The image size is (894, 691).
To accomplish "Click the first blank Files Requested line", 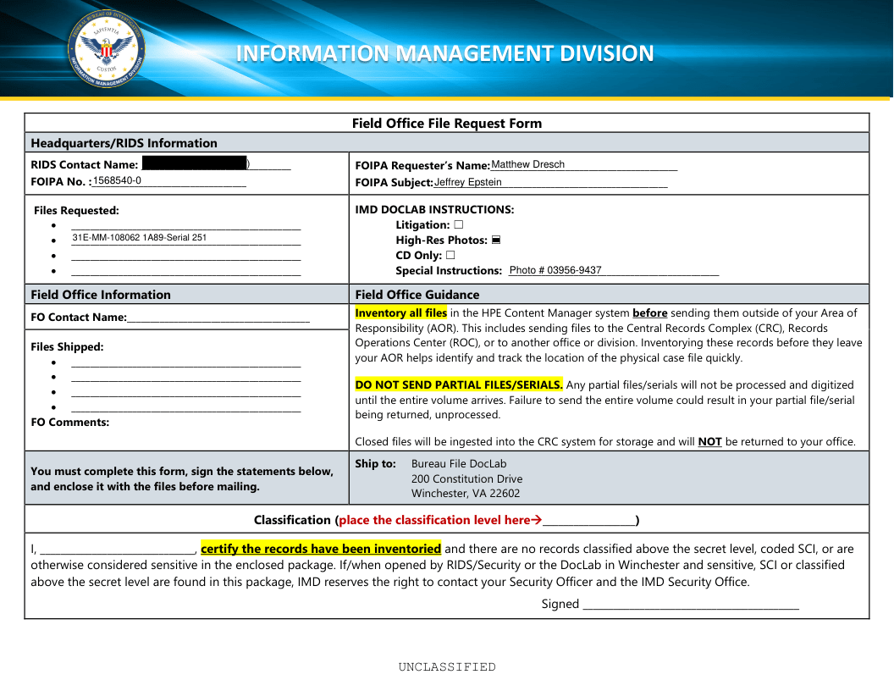I will 185,224.
